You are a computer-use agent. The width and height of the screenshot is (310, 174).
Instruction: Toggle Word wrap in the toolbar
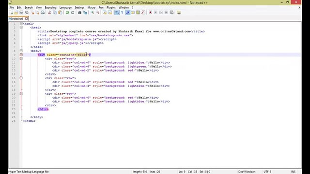[x=117, y=13]
